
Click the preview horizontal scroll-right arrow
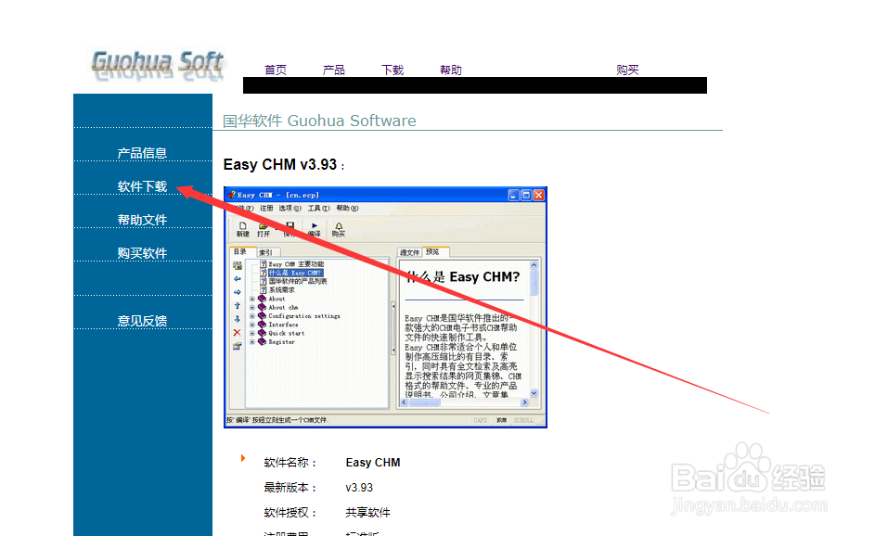(524, 402)
